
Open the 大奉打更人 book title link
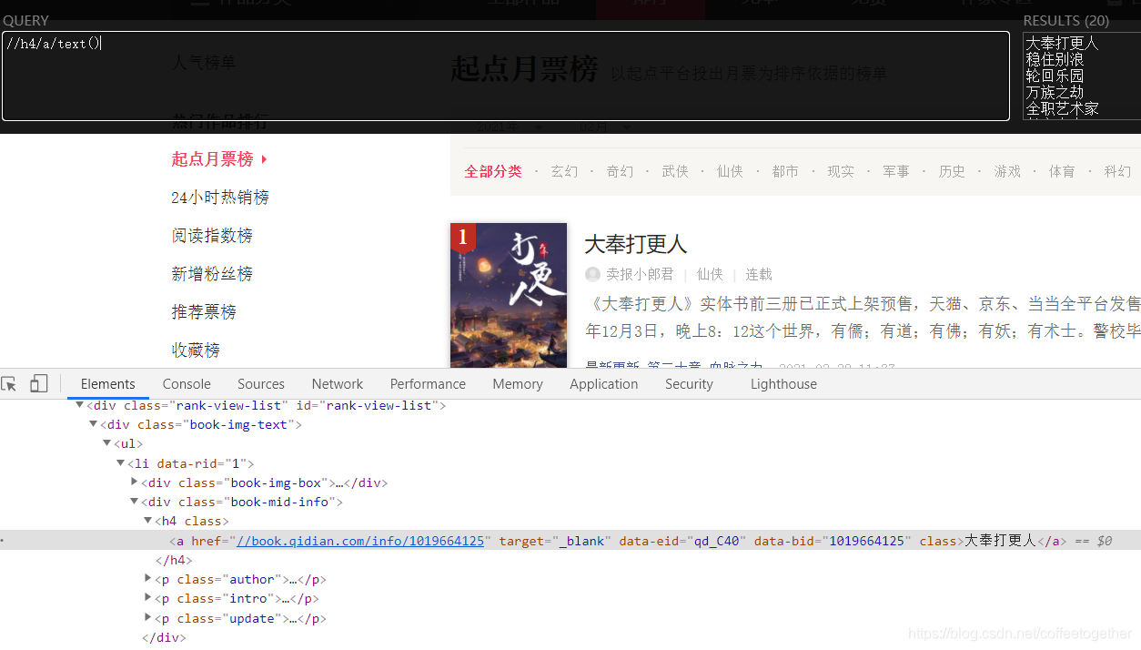tap(635, 244)
